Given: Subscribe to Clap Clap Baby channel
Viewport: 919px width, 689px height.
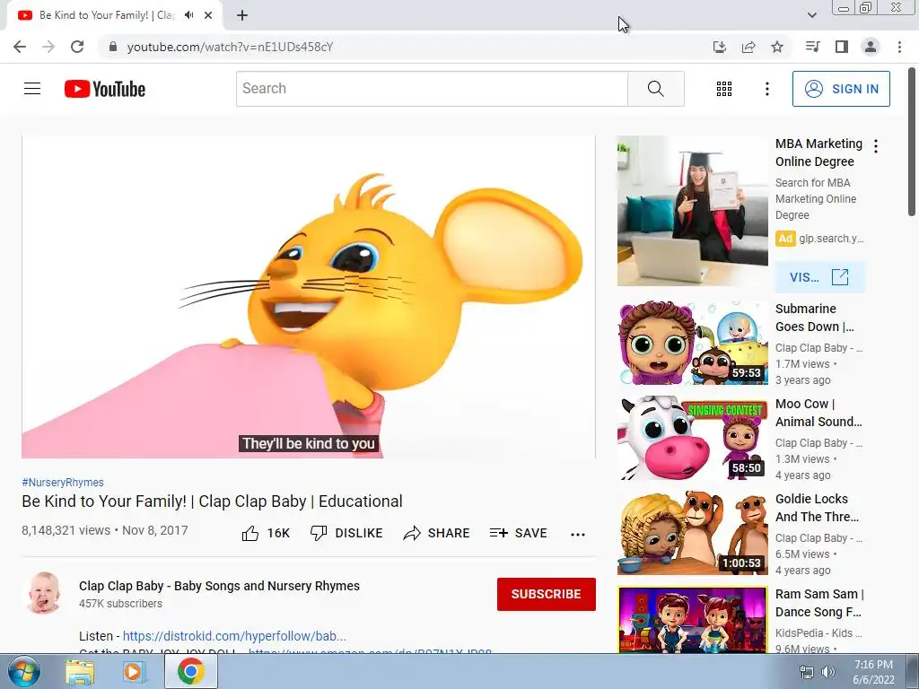Looking at the screenshot, I should (x=547, y=594).
